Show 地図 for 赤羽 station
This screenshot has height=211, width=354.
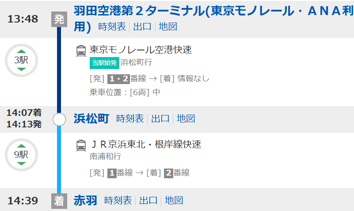174,201
